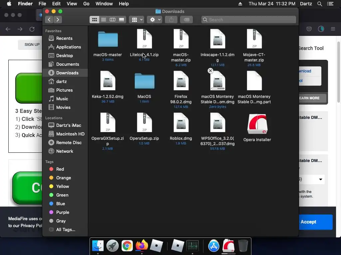Select Documents in the sidebar
This screenshot has width=341, height=255.
(65, 64)
